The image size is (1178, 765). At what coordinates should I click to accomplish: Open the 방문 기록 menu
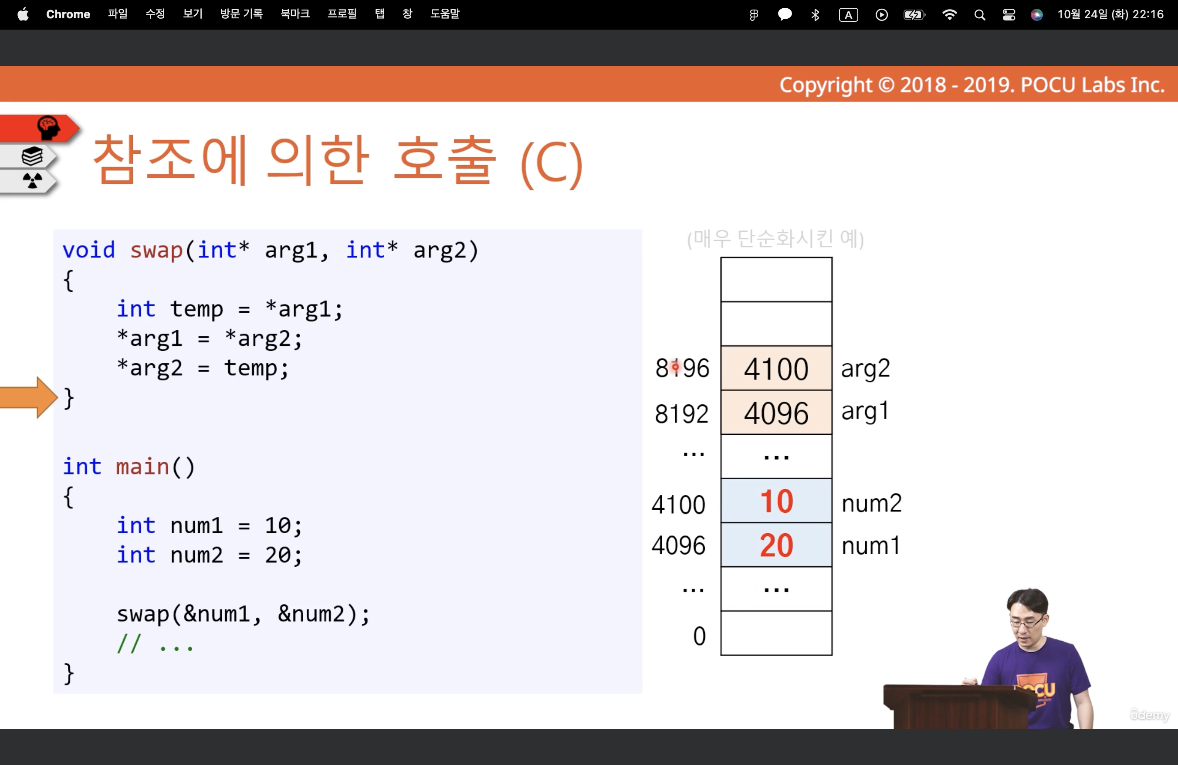[241, 14]
